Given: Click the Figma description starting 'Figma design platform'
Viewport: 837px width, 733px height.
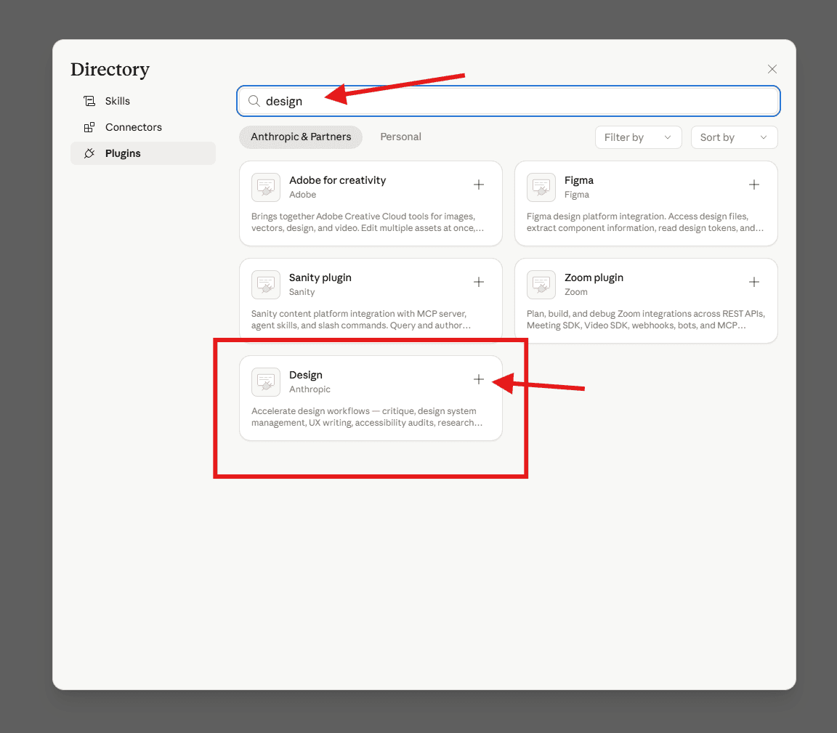Looking at the screenshot, I should click(x=645, y=222).
